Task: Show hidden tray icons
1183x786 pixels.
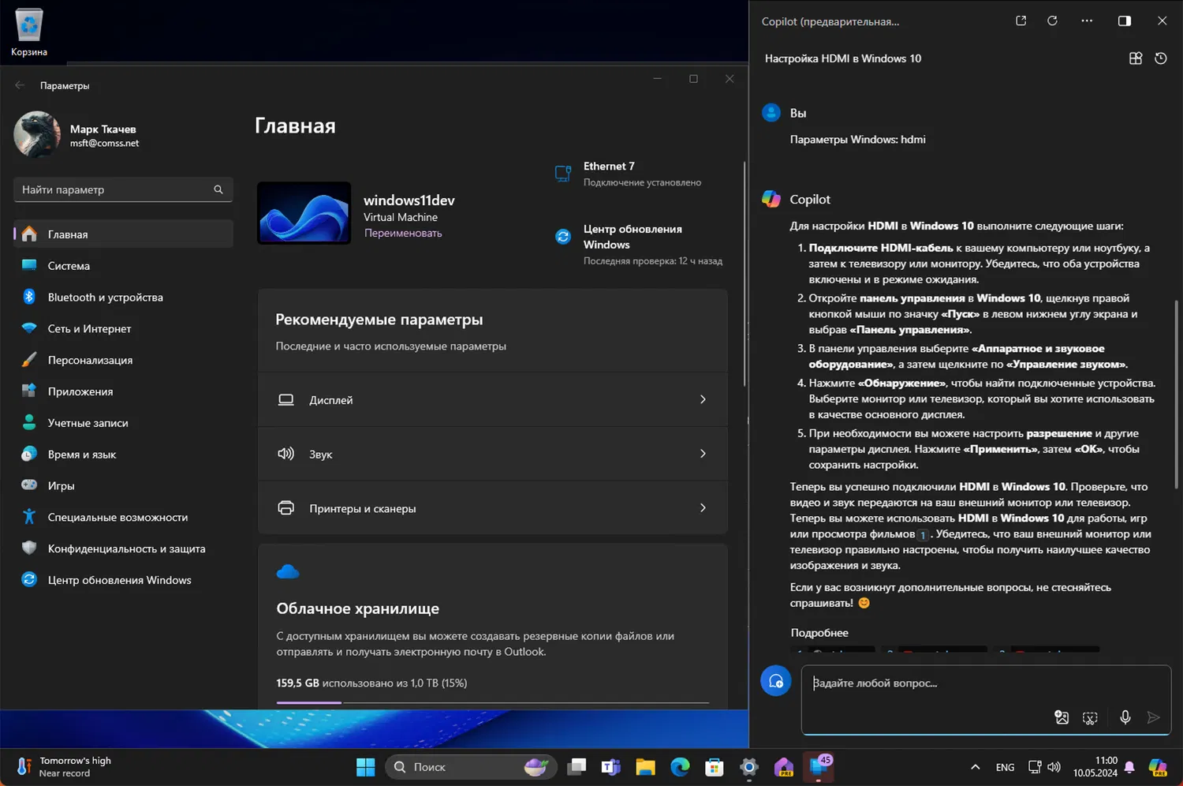Action: (x=976, y=767)
